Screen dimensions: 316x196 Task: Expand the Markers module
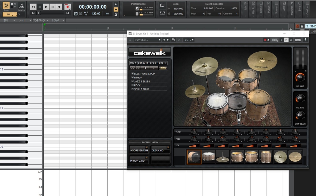[292, 9]
